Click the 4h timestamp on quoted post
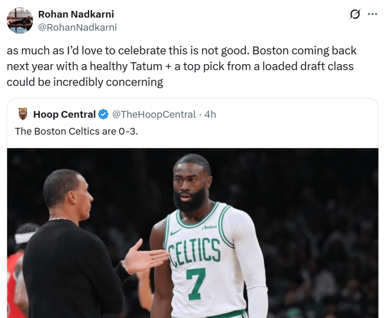This screenshot has width=387, height=318. point(210,114)
